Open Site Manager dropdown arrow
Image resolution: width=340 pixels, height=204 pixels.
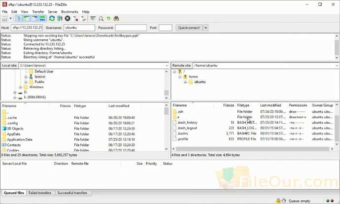tap(10, 19)
